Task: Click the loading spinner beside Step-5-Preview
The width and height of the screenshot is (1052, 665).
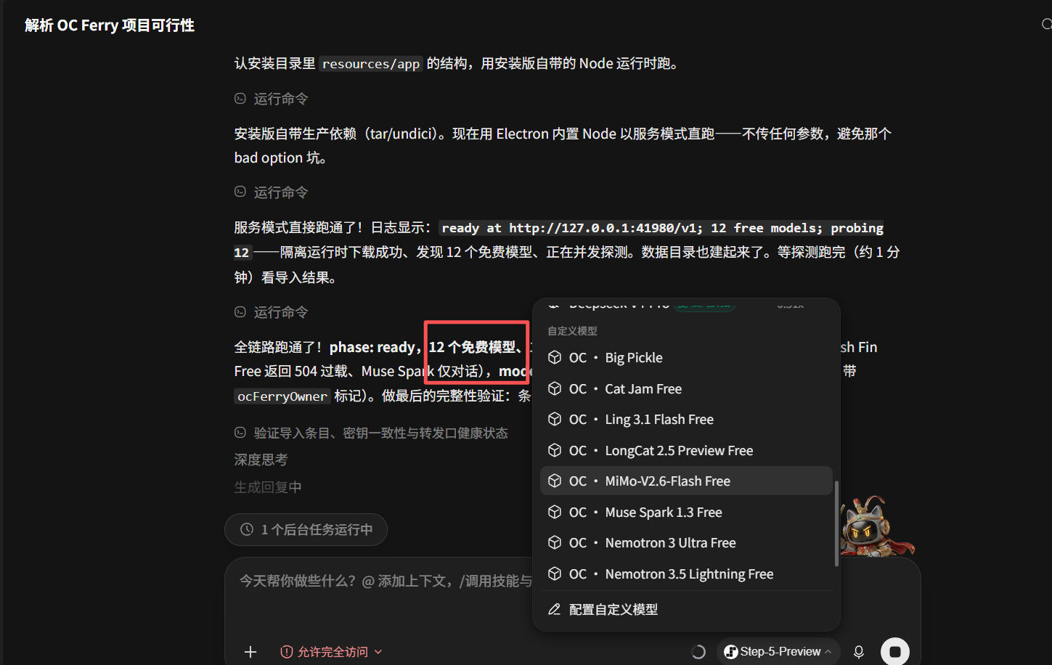Action: click(x=698, y=652)
